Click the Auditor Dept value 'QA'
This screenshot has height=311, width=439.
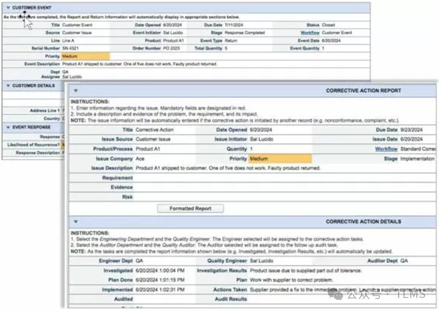(x=404, y=260)
